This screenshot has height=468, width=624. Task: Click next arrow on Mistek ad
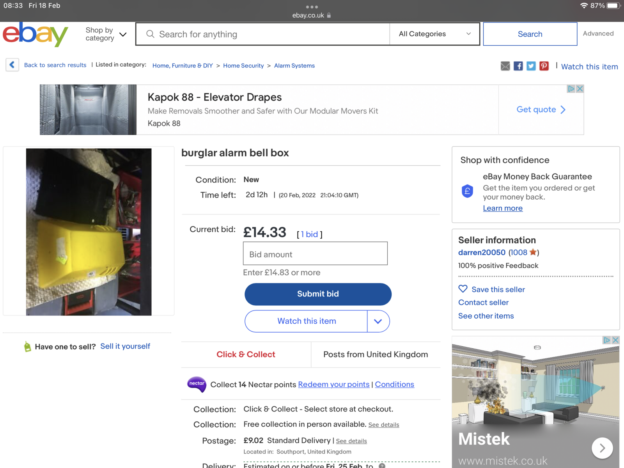coord(602,448)
